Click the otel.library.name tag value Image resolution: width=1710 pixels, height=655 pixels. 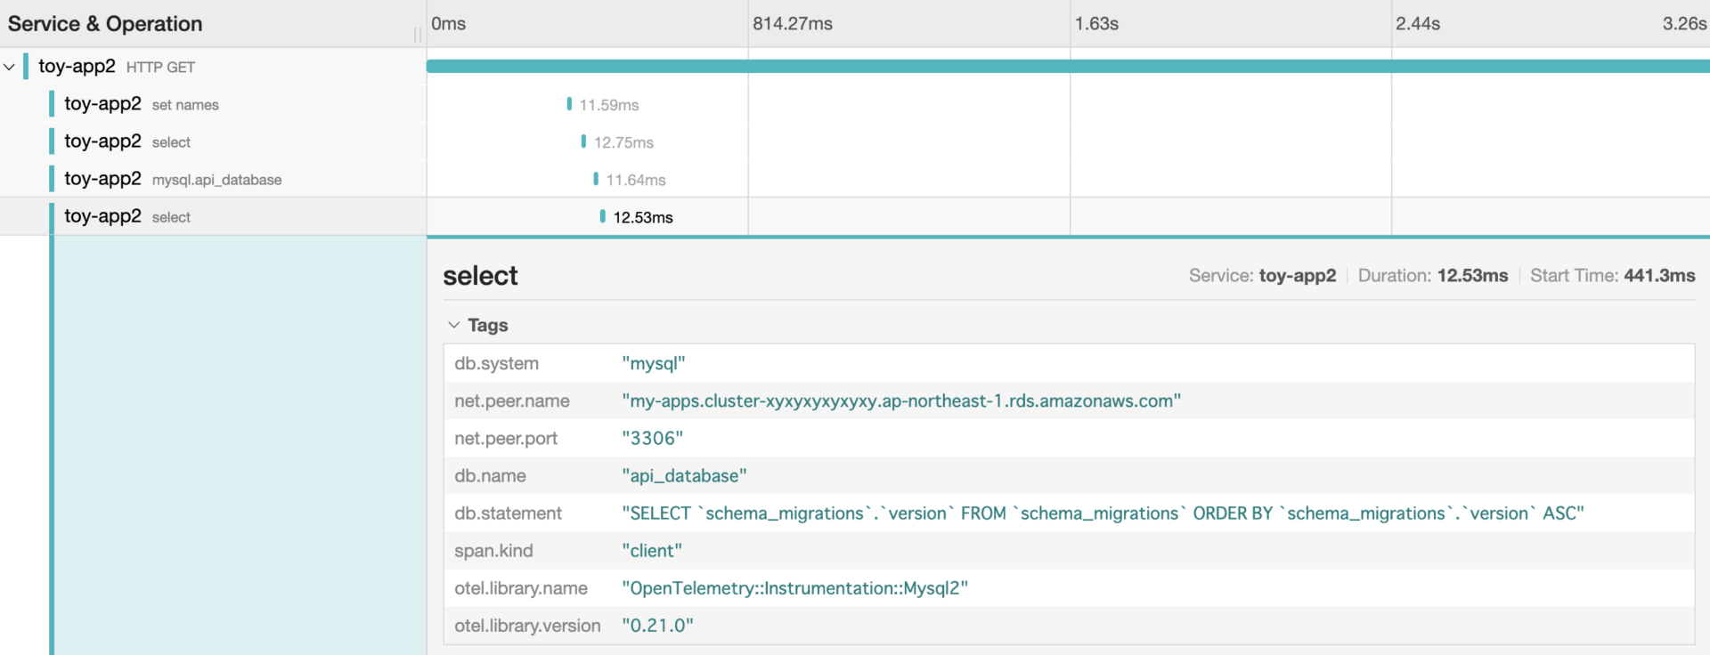[794, 588]
